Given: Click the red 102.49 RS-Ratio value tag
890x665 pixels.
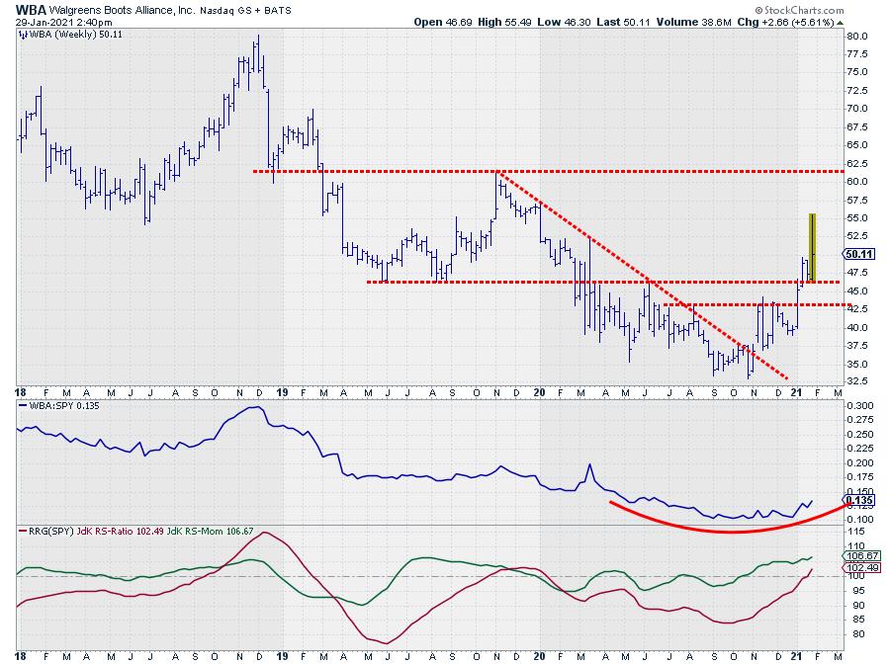Looking at the screenshot, I should tap(857, 568).
